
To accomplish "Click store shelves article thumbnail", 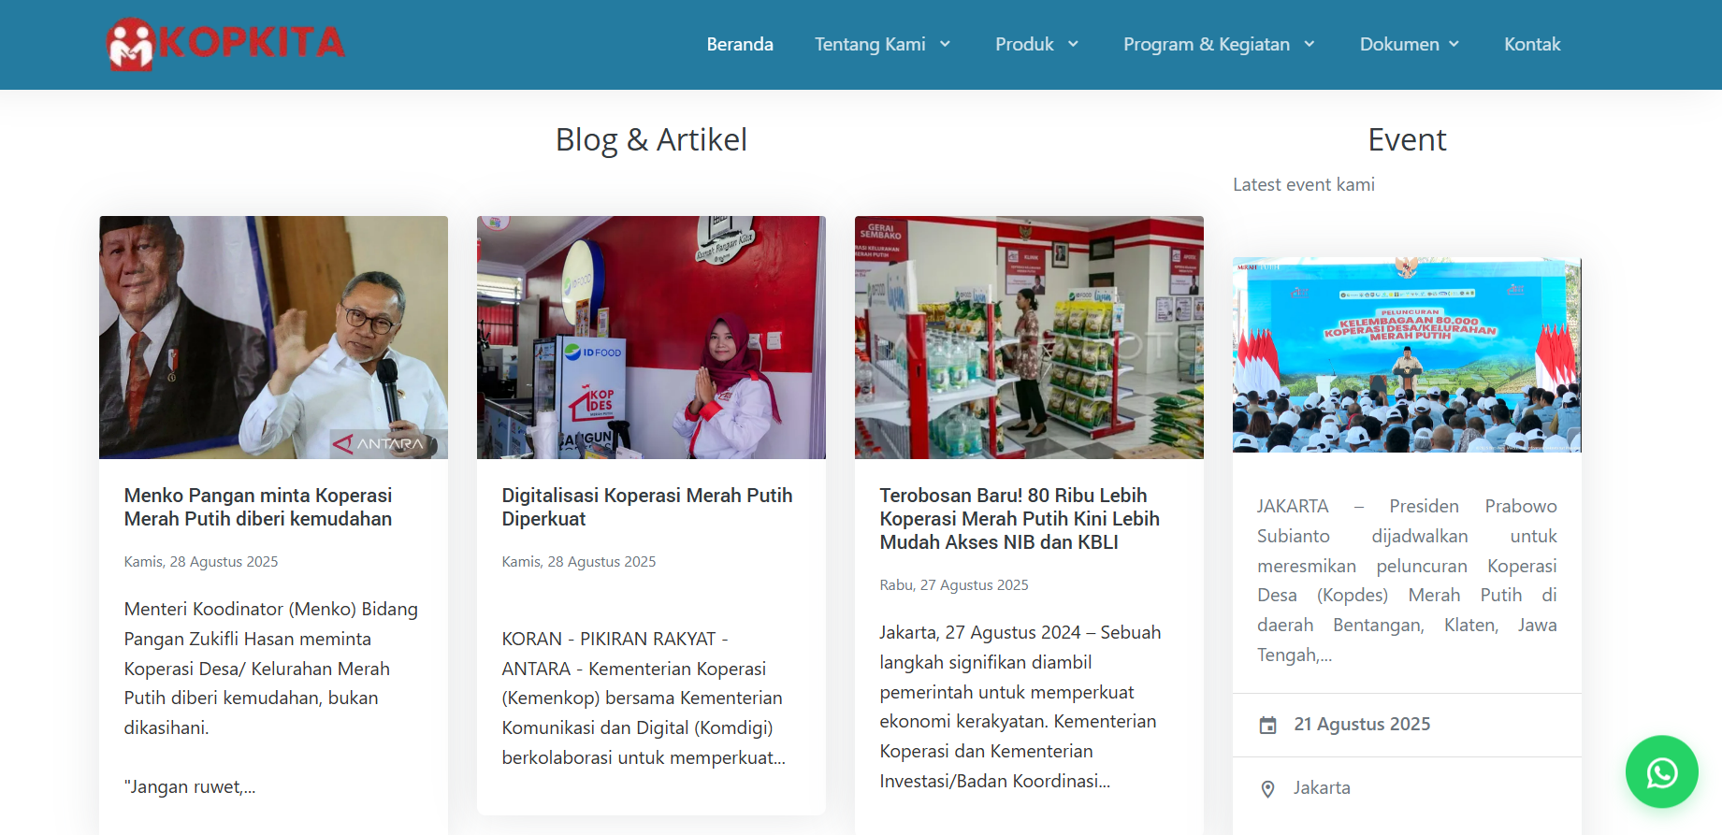I will point(1029,338).
